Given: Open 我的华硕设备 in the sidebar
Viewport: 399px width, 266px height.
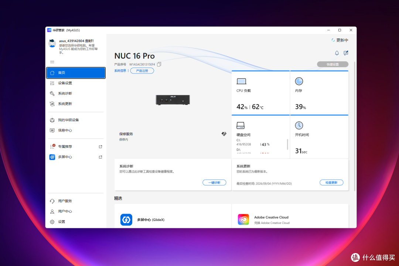Looking at the screenshot, I should (76, 120).
